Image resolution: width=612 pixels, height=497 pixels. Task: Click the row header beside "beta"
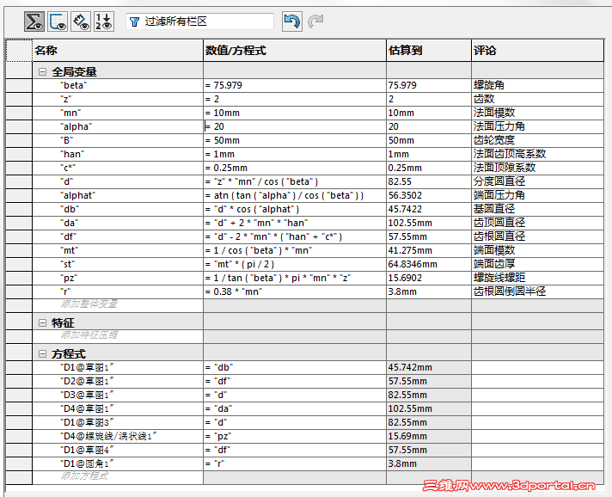coord(19,85)
